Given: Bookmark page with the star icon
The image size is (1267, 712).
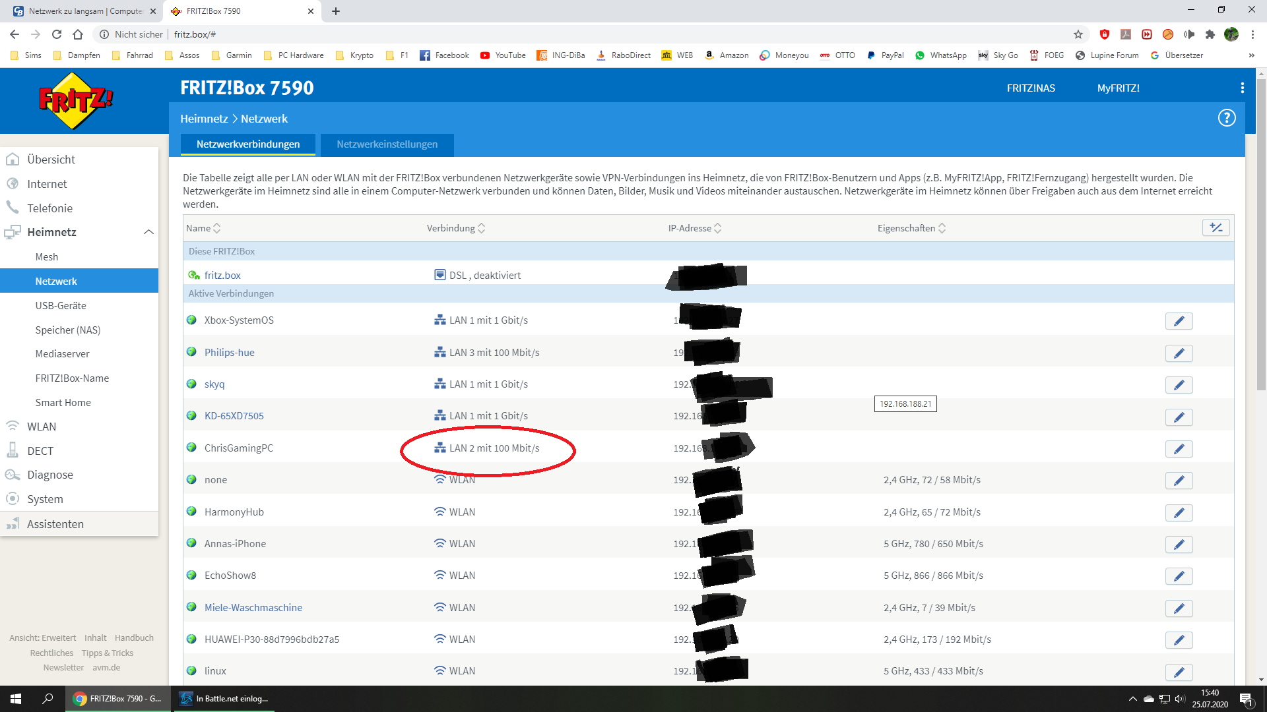Looking at the screenshot, I should tap(1078, 34).
